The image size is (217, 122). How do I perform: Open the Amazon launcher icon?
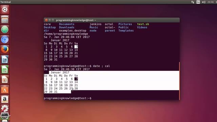tap(5, 99)
